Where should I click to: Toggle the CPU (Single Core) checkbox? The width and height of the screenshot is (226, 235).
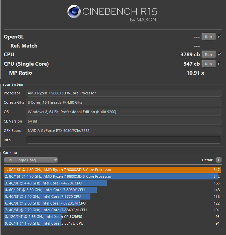click(x=220, y=64)
